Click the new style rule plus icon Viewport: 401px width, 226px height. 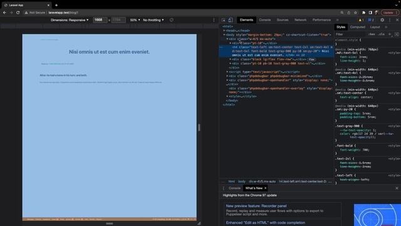[390, 34]
